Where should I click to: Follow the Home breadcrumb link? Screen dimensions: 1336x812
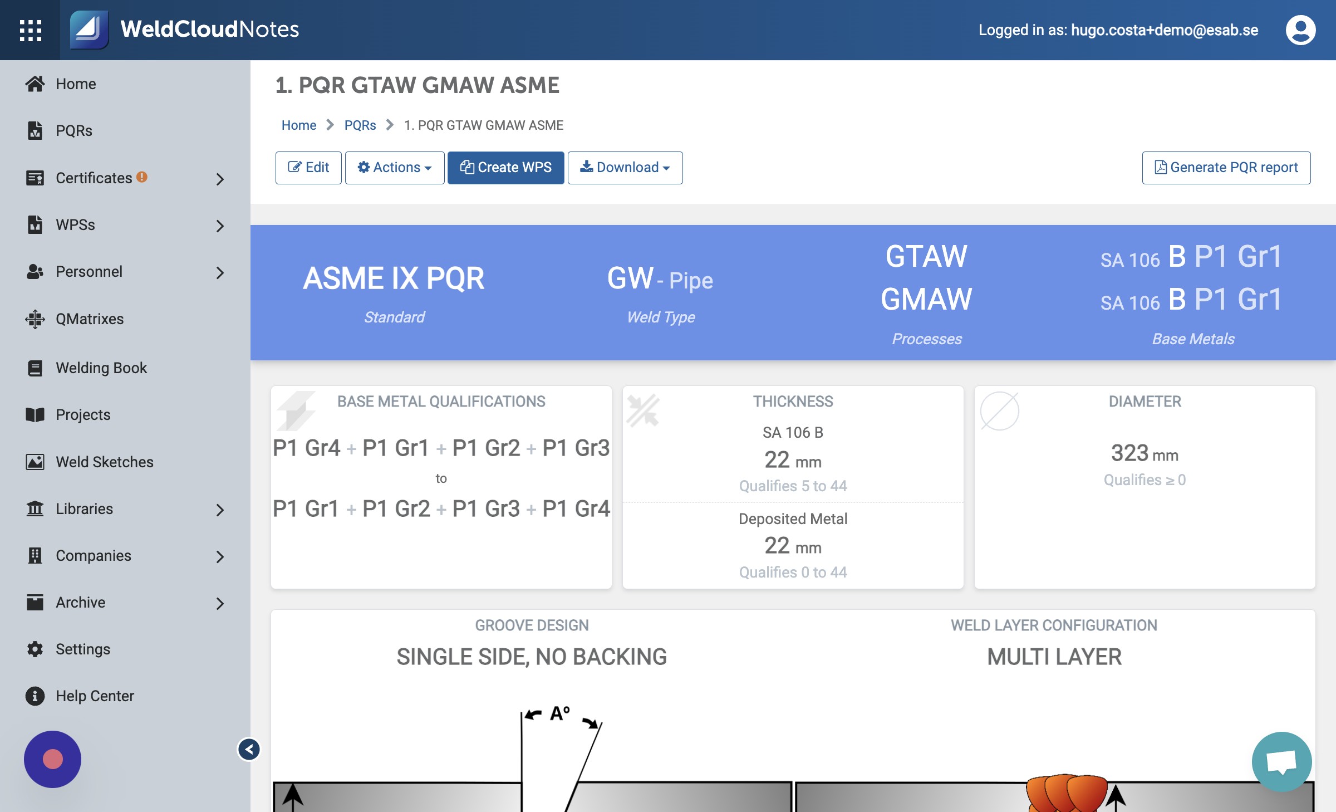(299, 125)
